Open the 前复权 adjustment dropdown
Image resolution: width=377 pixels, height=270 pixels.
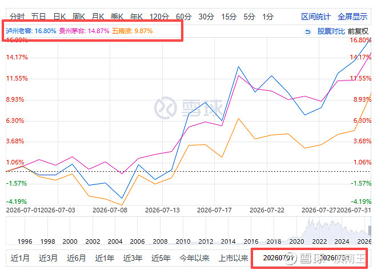358,31
